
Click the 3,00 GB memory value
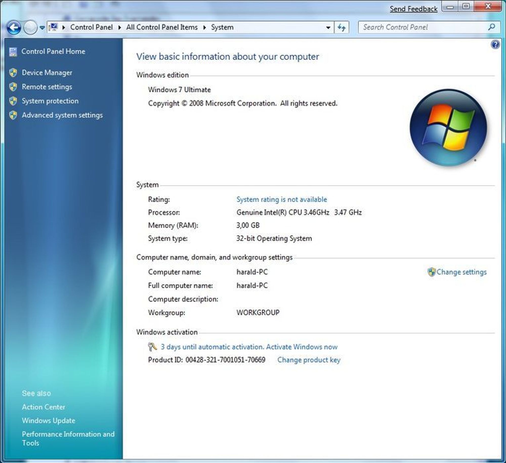248,225
